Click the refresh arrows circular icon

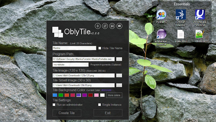tap(105, 26)
